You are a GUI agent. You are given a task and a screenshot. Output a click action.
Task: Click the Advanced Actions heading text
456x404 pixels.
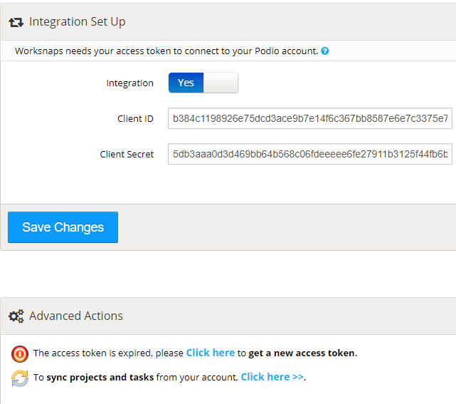pyautogui.click(x=76, y=316)
